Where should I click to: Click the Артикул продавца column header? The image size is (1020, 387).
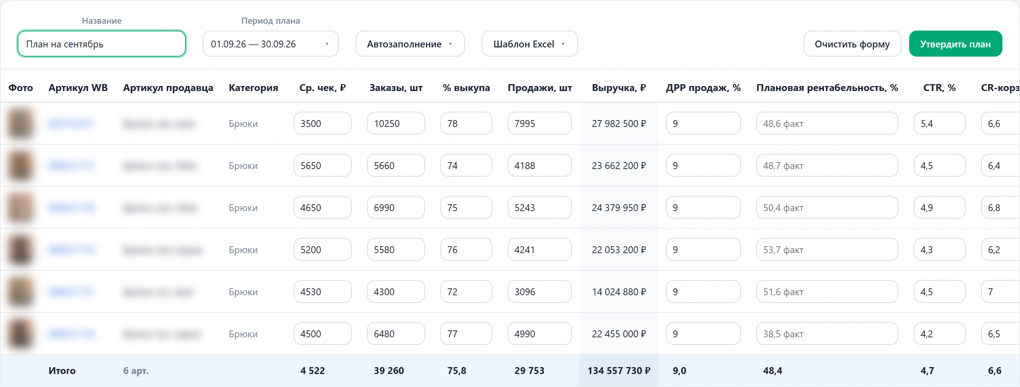click(x=168, y=88)
